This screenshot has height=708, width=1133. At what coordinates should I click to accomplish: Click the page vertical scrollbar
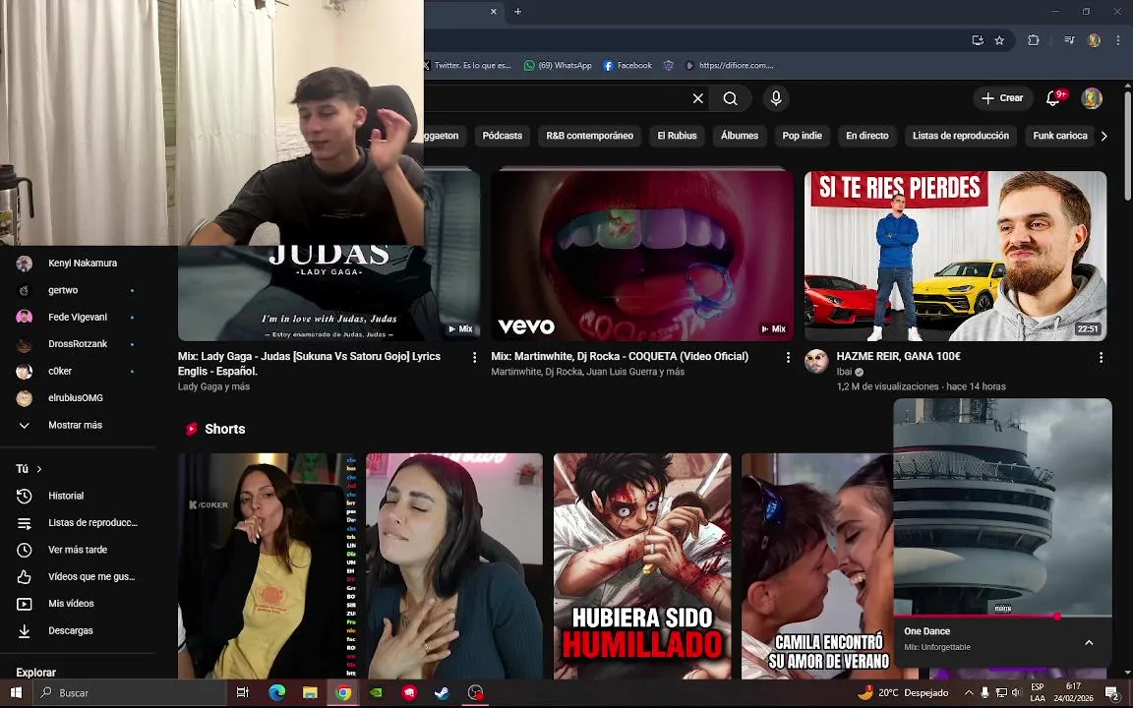click(x=1127, y=145)
